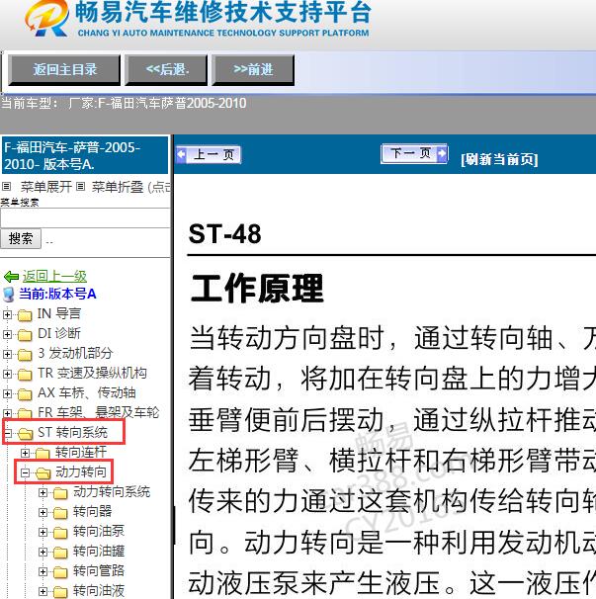
Task: Click folder icon of AX 车桥、传动轴
Action: point(25,394)
